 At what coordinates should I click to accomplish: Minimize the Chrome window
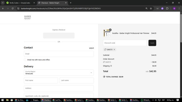(167, 3)
